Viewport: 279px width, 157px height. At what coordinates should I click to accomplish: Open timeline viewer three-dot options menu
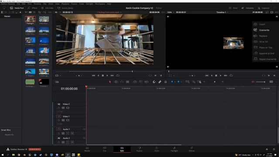point(276,12)
